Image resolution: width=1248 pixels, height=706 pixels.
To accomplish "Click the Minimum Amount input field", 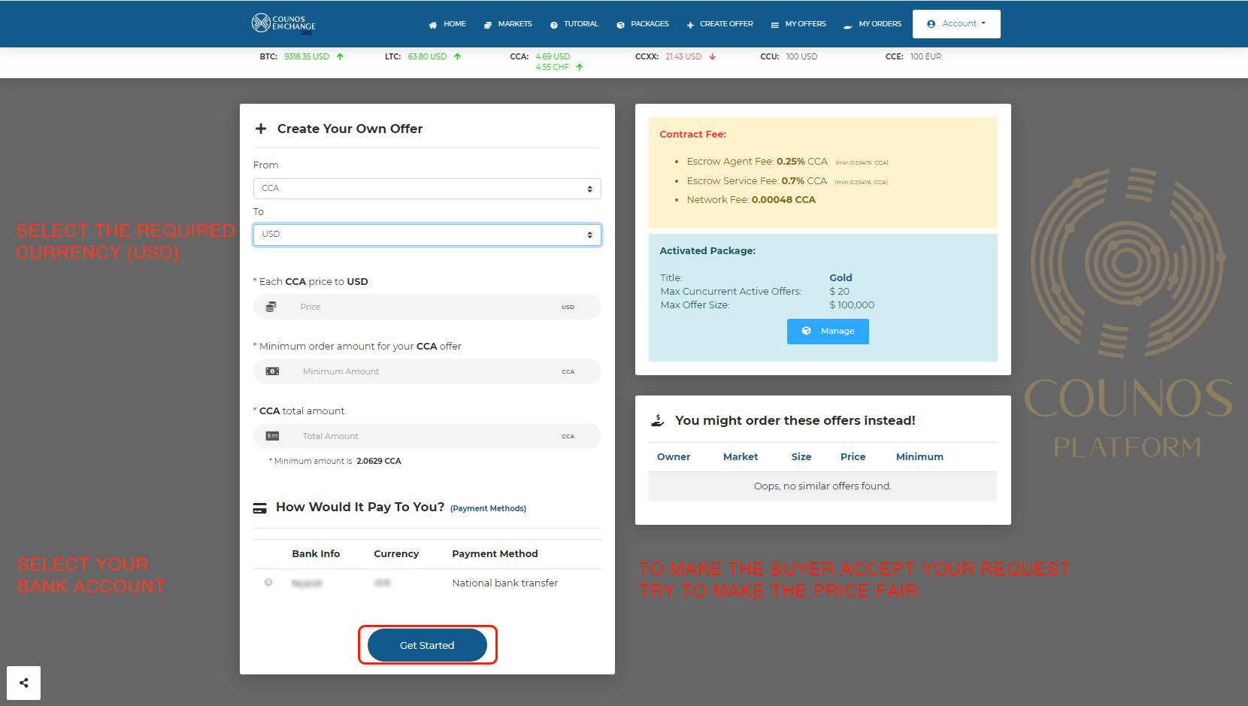I will [x=427, y=371].
